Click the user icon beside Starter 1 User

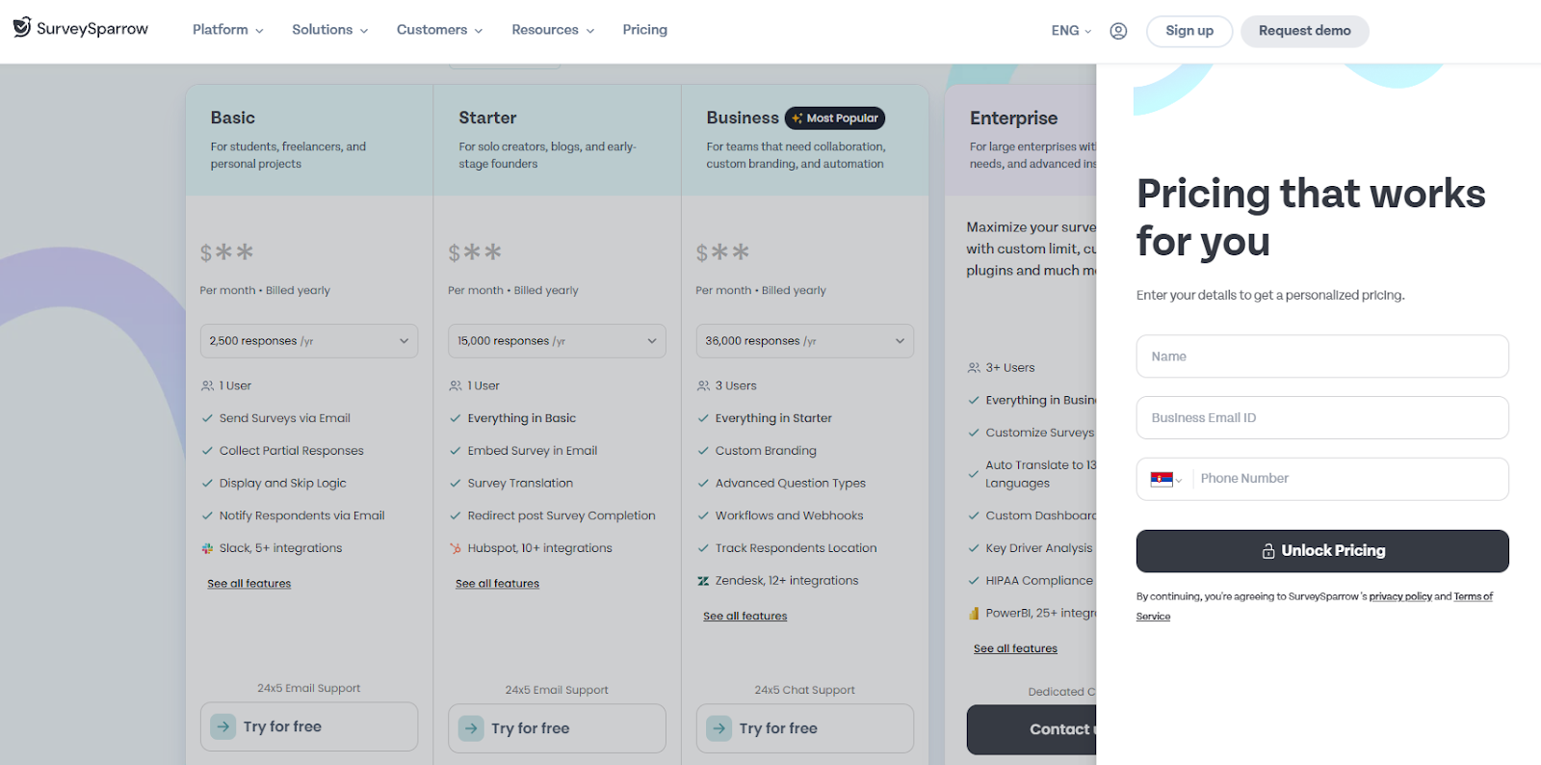coord(456,386)
